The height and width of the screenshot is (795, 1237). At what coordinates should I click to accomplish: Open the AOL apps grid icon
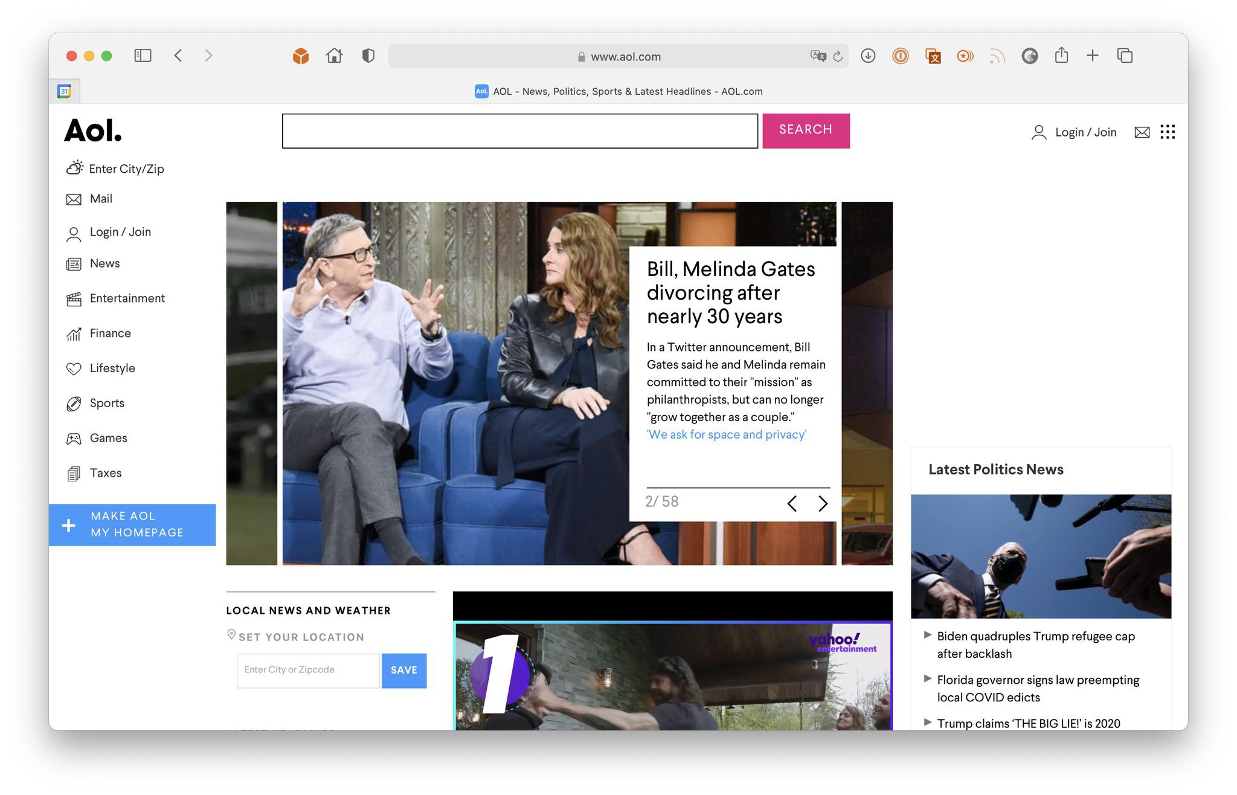pos(1168,132)
